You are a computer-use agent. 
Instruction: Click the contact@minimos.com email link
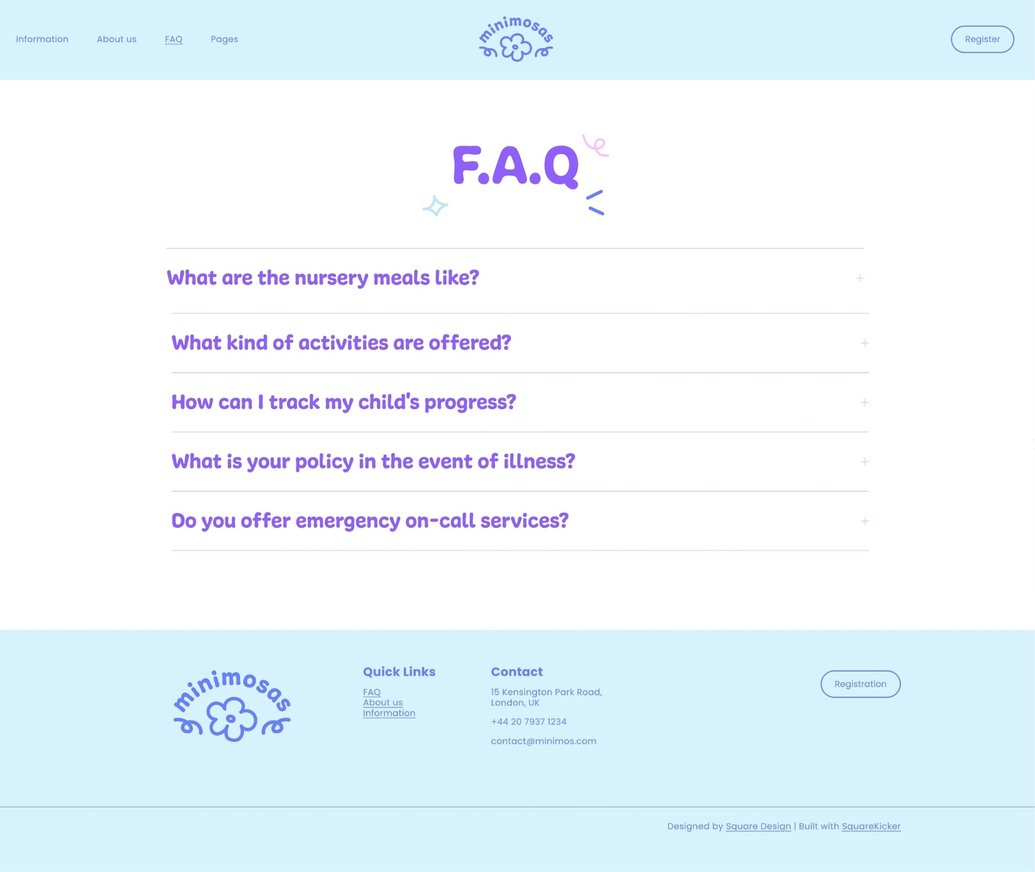pyautogui.click(x=544, y=741)
